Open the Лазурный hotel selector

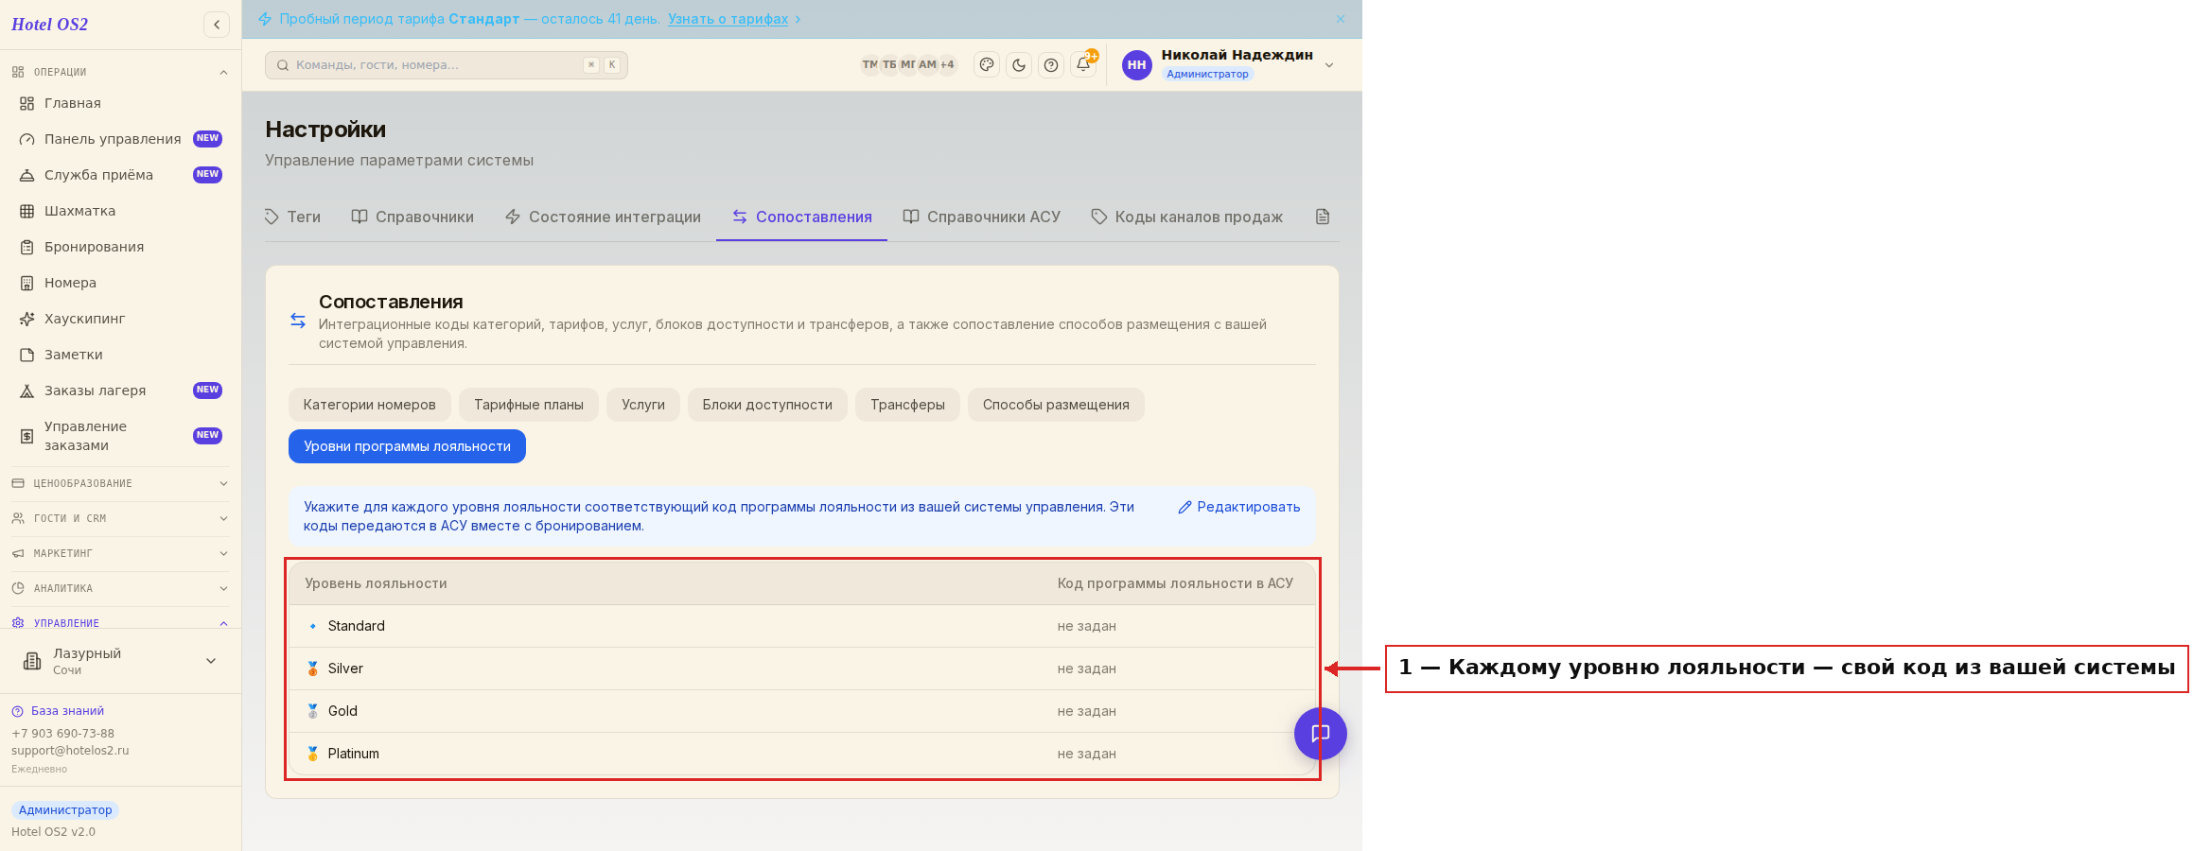click(120, 661)
